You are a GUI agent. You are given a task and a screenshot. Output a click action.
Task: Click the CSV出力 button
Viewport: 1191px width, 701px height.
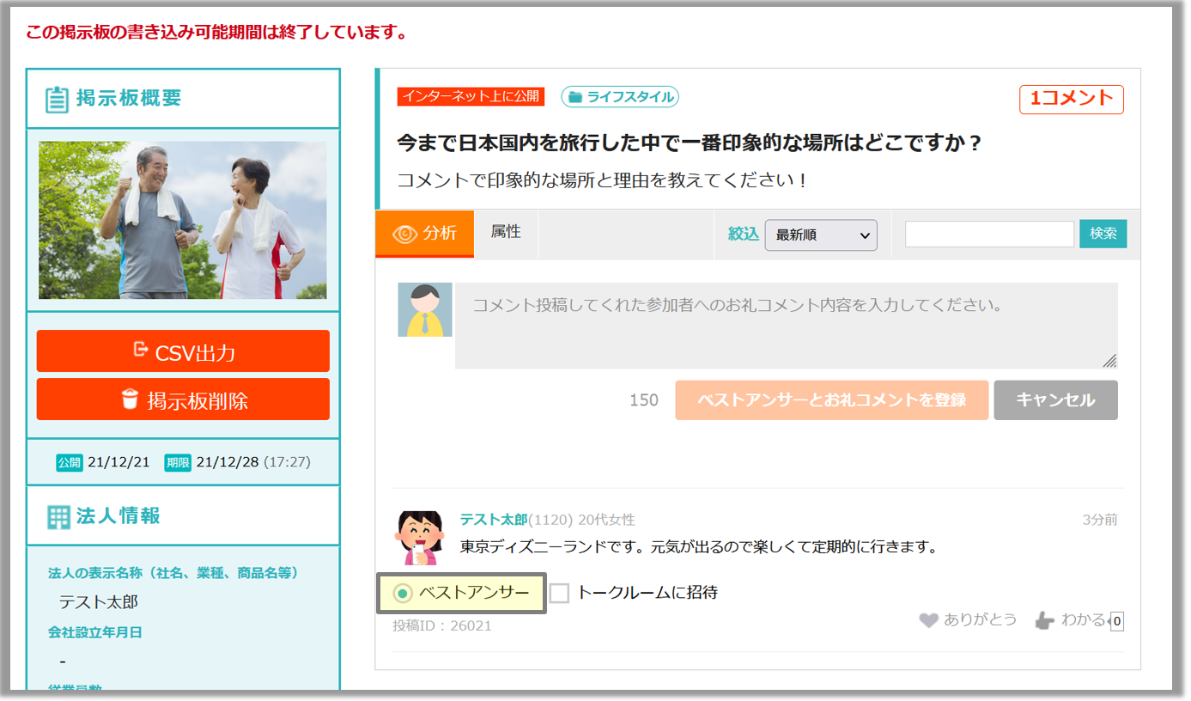click(183, 351)
